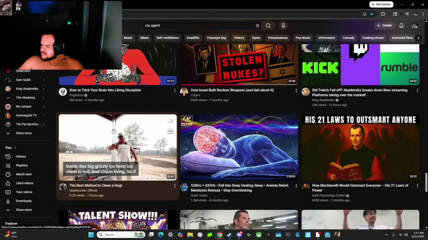Select the Comedy filter chip
This screenshot has height=240, width=428.
[x=348, y=38]
